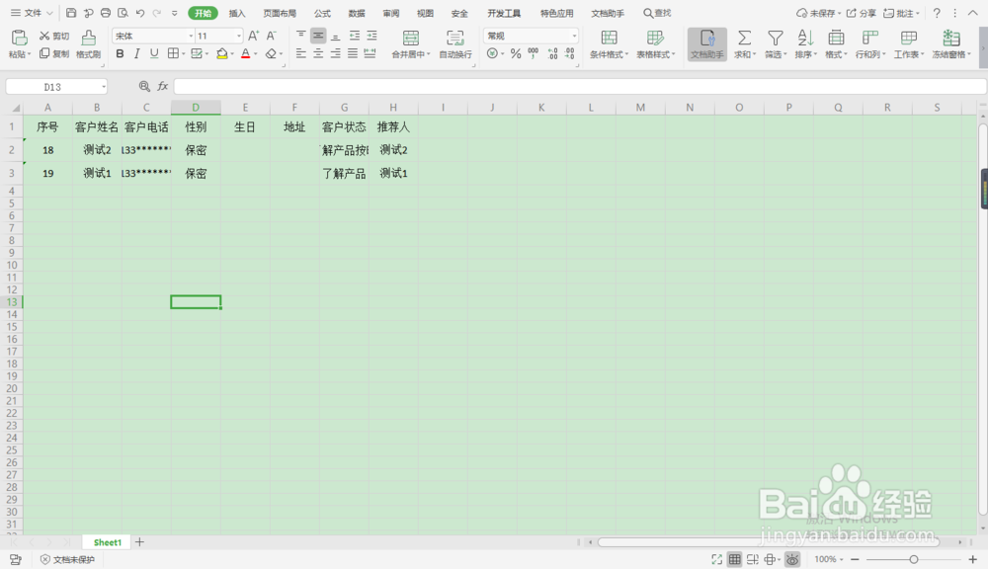The height and width of the screenshot is (569, 988).
Task: Select the Format Painter (格式刷) brush
Action: click(88, 44)
